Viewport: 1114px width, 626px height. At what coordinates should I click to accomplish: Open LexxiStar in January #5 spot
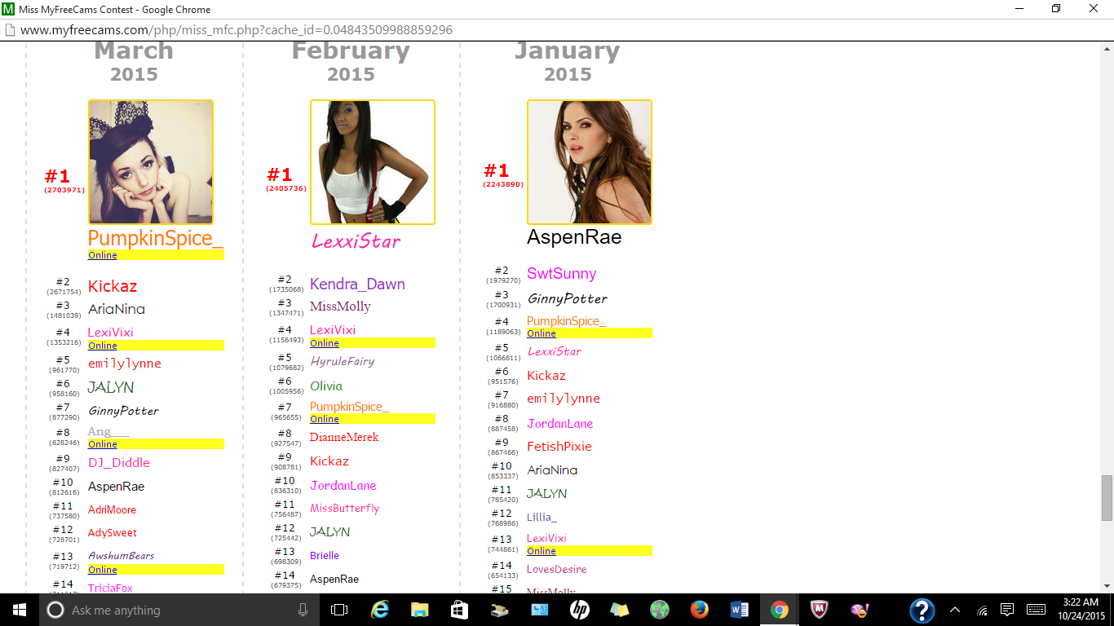[x=555, y=351]
